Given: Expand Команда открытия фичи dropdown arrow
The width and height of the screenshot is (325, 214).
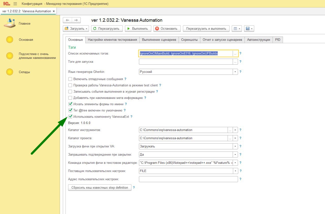Looking at the screenshot, I should click(235, 163).
